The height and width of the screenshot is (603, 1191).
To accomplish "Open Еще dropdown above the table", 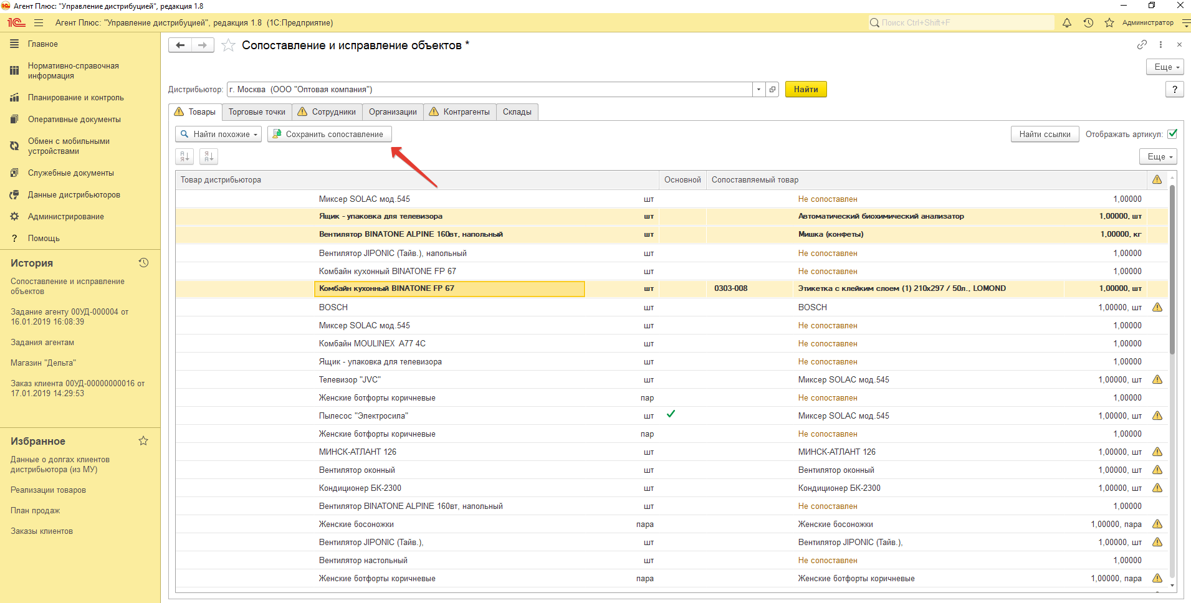I will click(x=1158, y=156).
